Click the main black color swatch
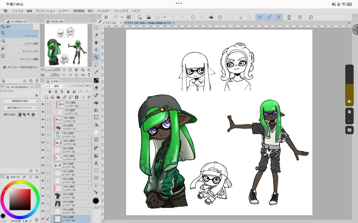Image resolution: width=358 pixels, height=223 pixels. pos(96,201)
